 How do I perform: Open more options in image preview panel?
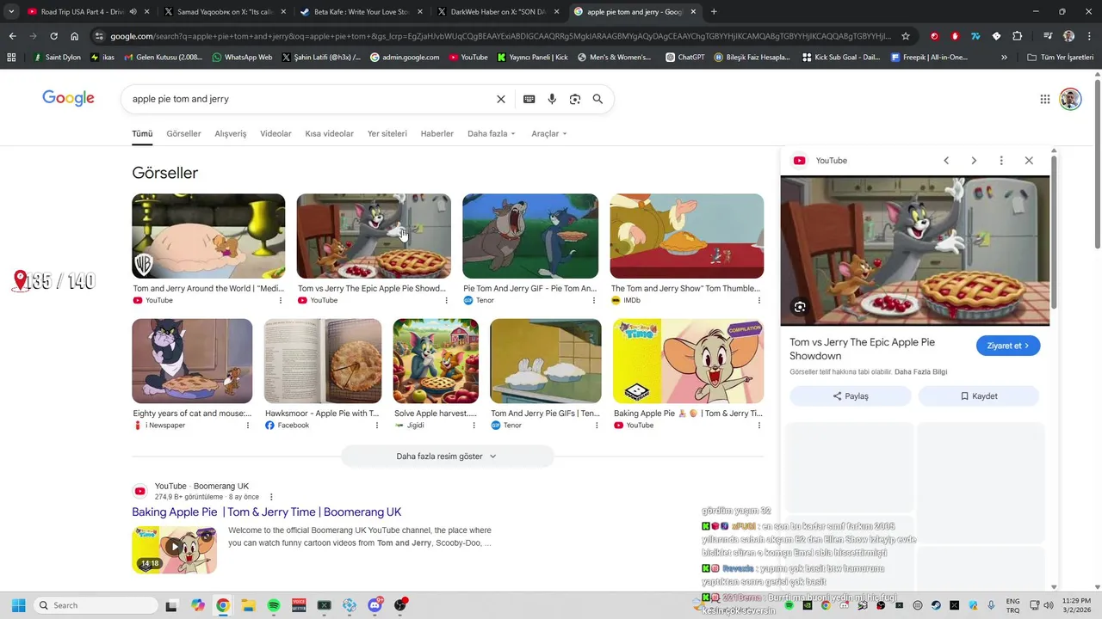(1001, 161)
